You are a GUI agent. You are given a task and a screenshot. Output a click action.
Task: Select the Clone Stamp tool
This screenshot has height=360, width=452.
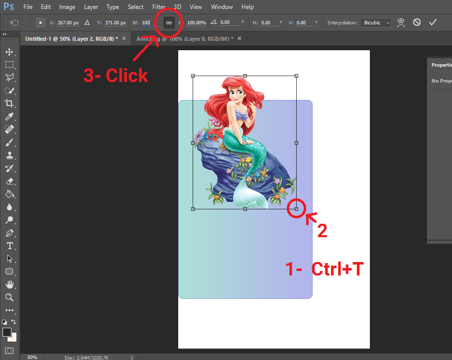coord(9,155)
